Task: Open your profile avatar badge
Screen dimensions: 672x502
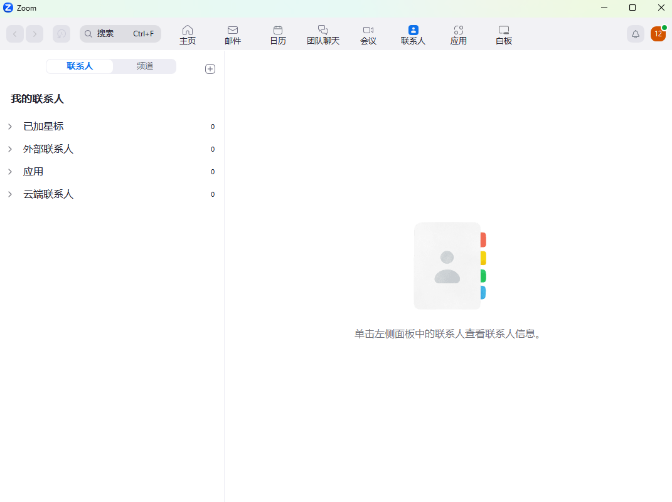Action: point(658,34)
